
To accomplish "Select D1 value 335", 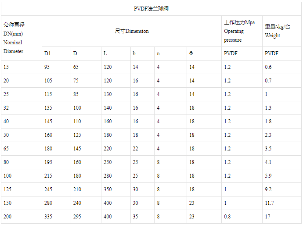I will (x=48, y=217).
